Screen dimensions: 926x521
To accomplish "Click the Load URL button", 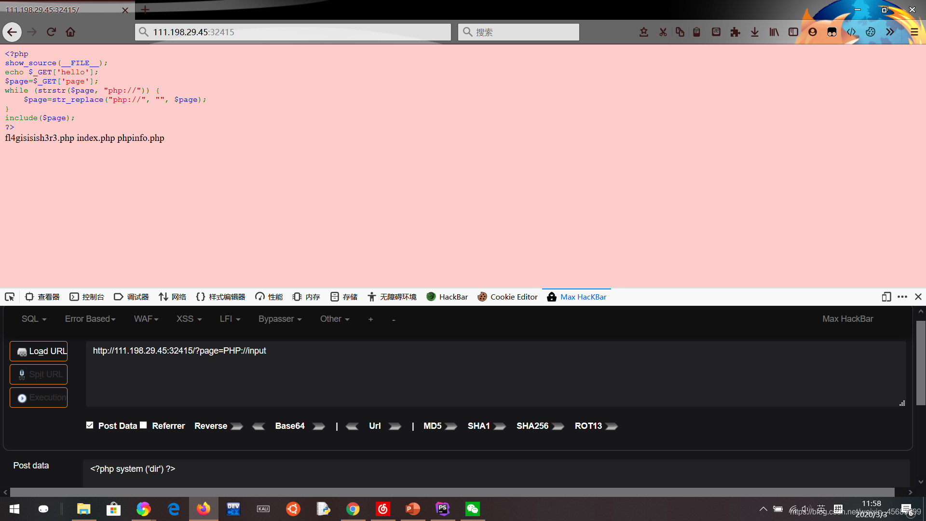I will point(39,351).
